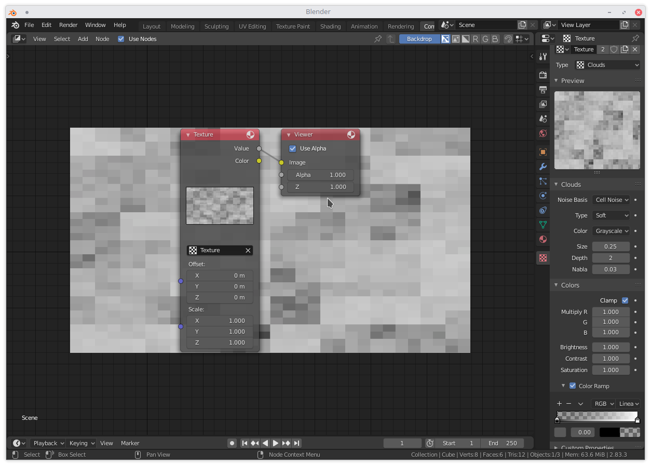Open the Object properties tab
Viewport: 651px width, 466px height.
pos(543,152)
